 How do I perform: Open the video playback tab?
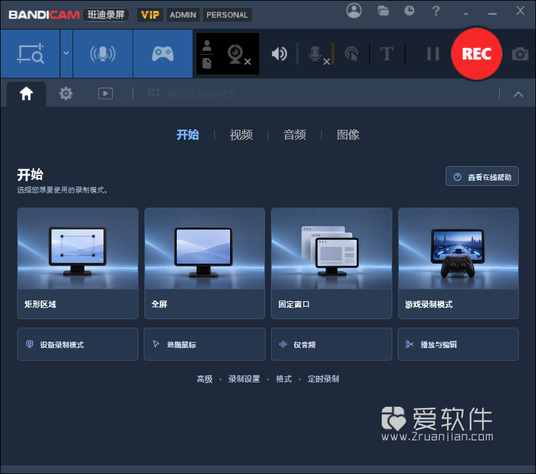click(105, 94)
